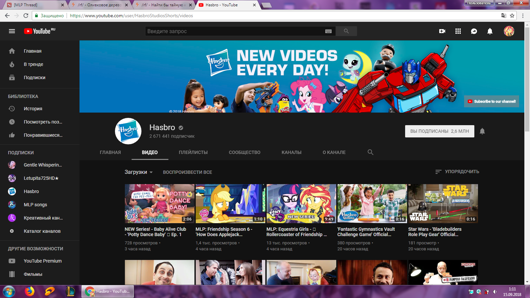Click the search magnifier button
Viewport: 530px width, 298px height.
pos(346,31)
